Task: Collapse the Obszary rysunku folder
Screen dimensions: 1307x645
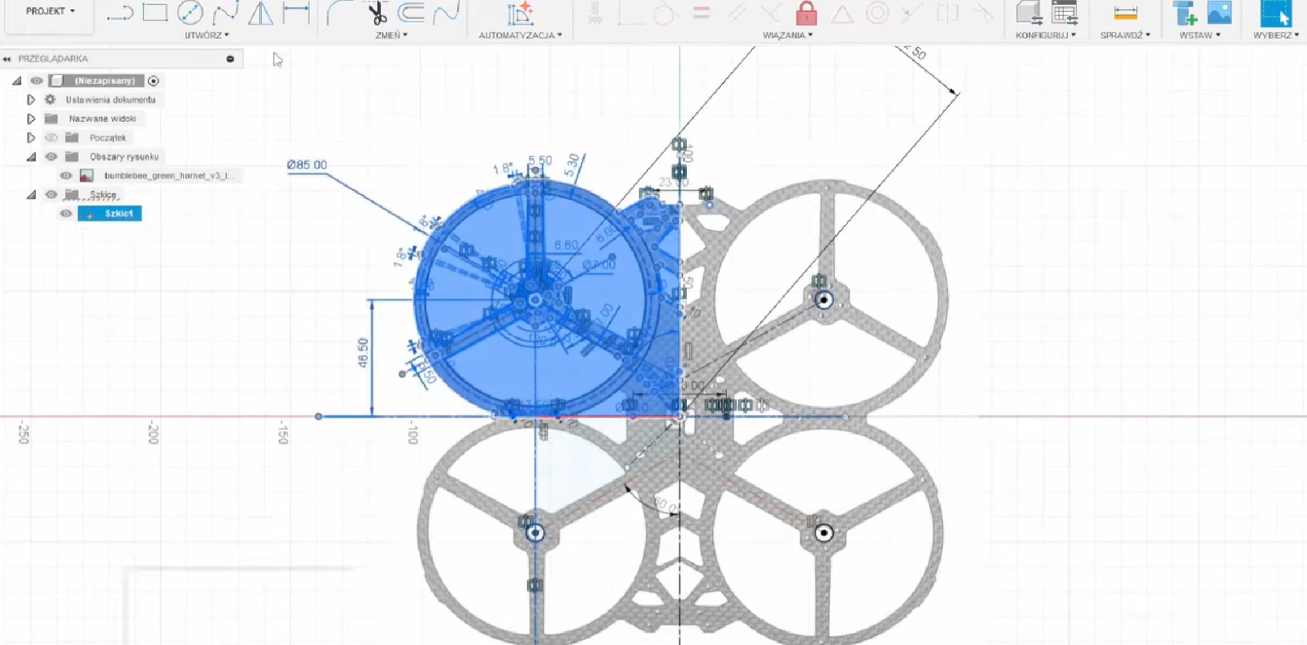Action: tap(31, 157)
